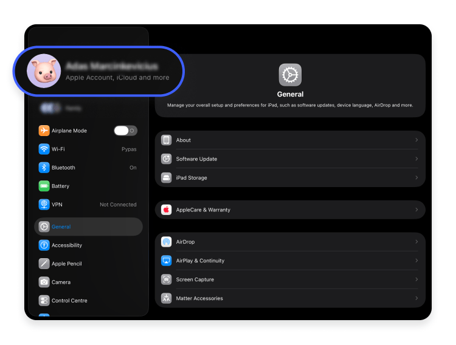Select Control Centre in the sidebar
This screenshot has width=456, height=345.
88,301
